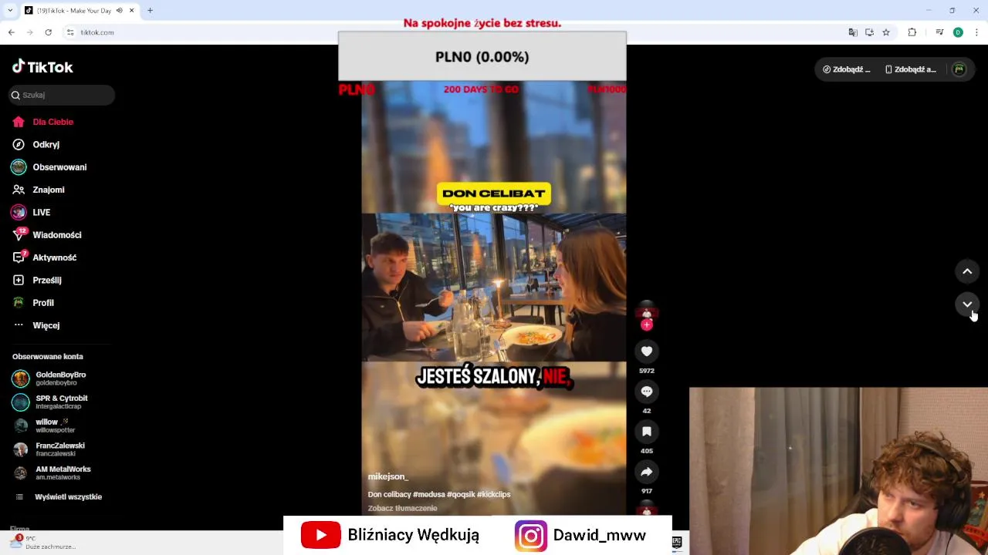Open the profile avatar in the top bar

point(959,69)
